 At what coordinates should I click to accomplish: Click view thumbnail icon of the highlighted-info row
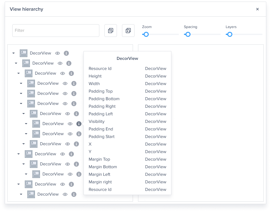pos(36,124)
